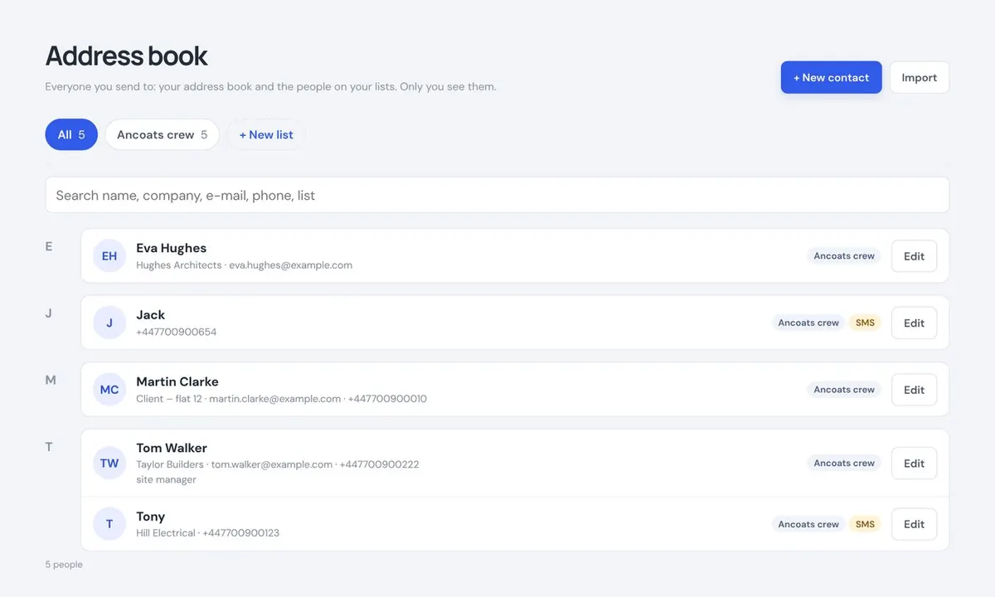Focus the search name, company, e-mail field

(498, 195)
